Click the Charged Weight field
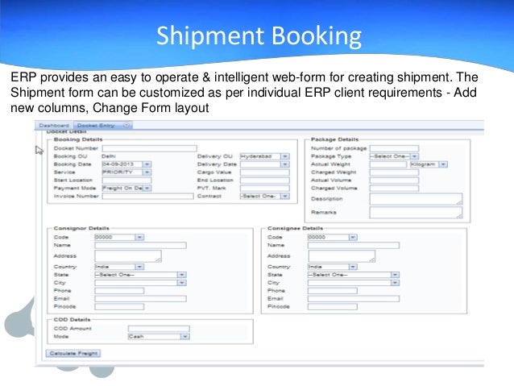Screen dimensions: 514x386 point(394,172)
